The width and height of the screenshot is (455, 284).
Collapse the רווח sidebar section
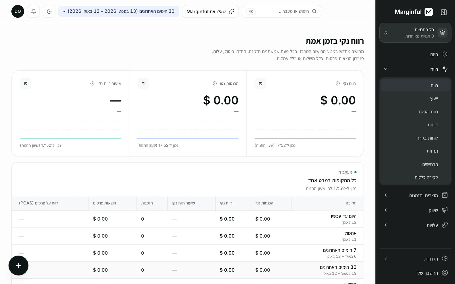click(x=415, y=69)
